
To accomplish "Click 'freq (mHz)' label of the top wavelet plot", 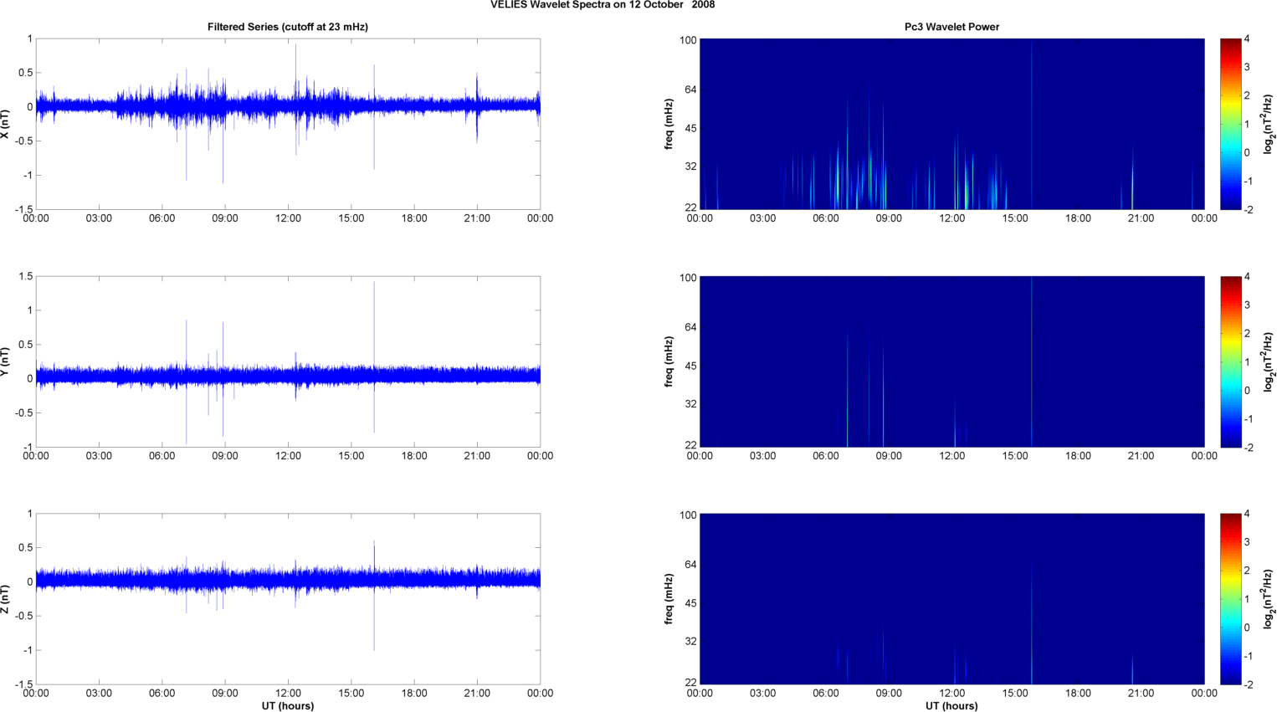I will [x=669, y=124].
